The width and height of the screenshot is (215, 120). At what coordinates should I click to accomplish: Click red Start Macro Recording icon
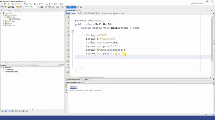(117, 13)
